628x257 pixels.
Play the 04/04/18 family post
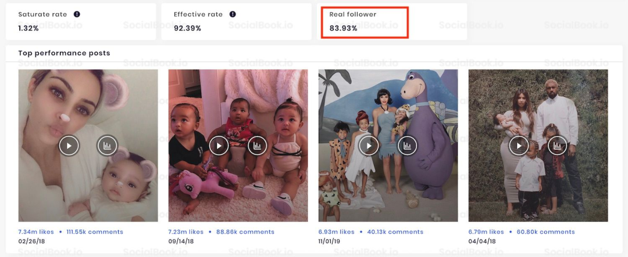point(519,146)
